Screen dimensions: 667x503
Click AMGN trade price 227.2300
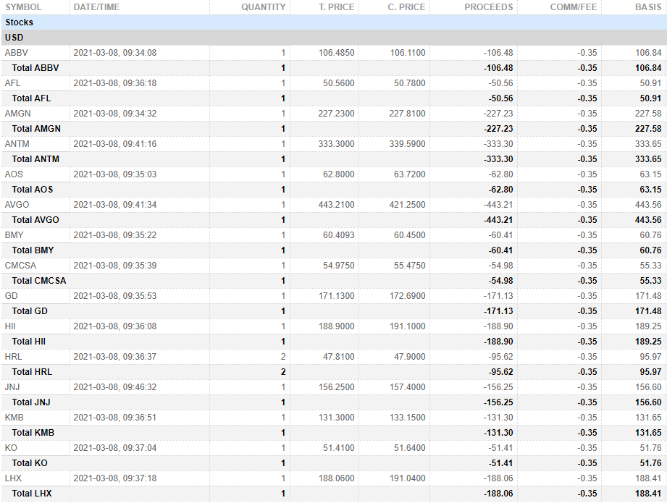click(337, 114)
